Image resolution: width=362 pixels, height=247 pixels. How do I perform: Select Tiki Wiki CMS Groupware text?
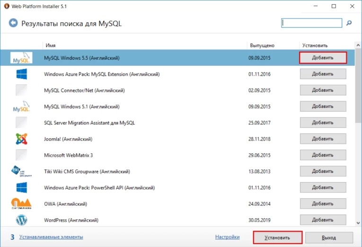click(x=87, y=171)
